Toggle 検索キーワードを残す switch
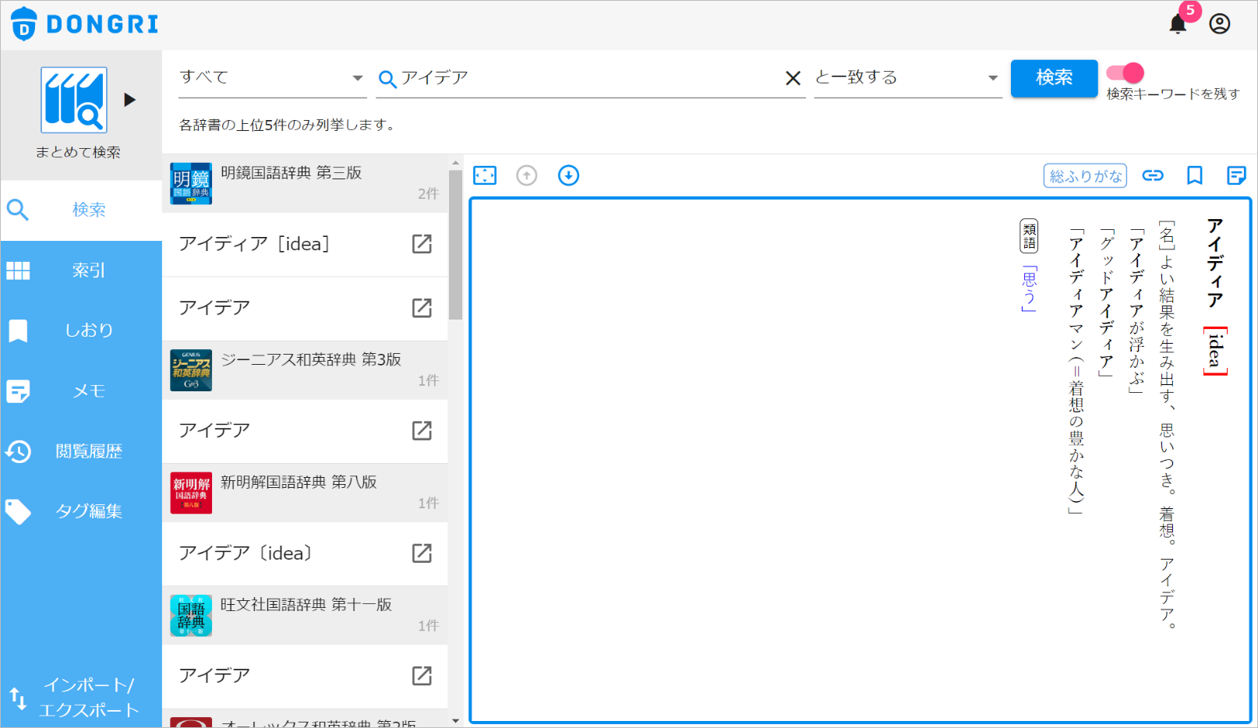Screen dimensions: 1258x728 coord(1125,73)
